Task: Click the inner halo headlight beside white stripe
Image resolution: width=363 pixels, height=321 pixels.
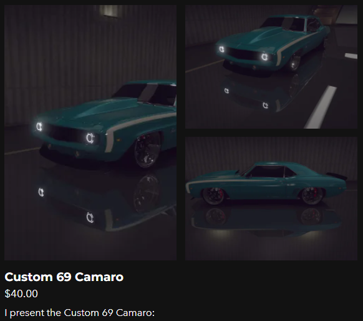Action: [90, 138]
